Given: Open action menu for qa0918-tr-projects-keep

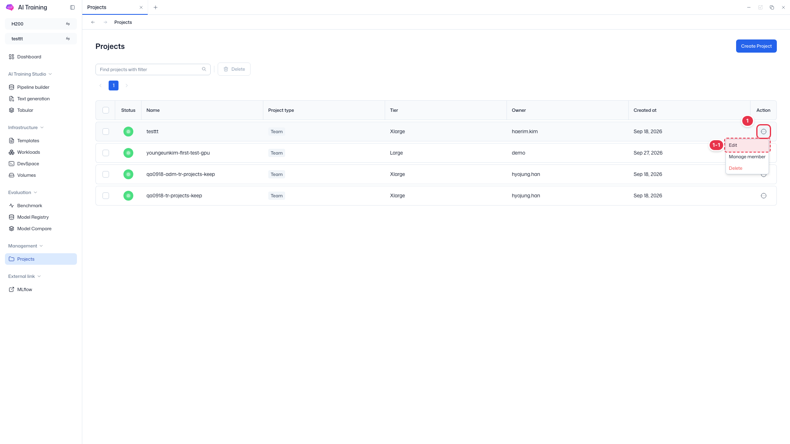Looking at the screenshot, I should (764, 196).
